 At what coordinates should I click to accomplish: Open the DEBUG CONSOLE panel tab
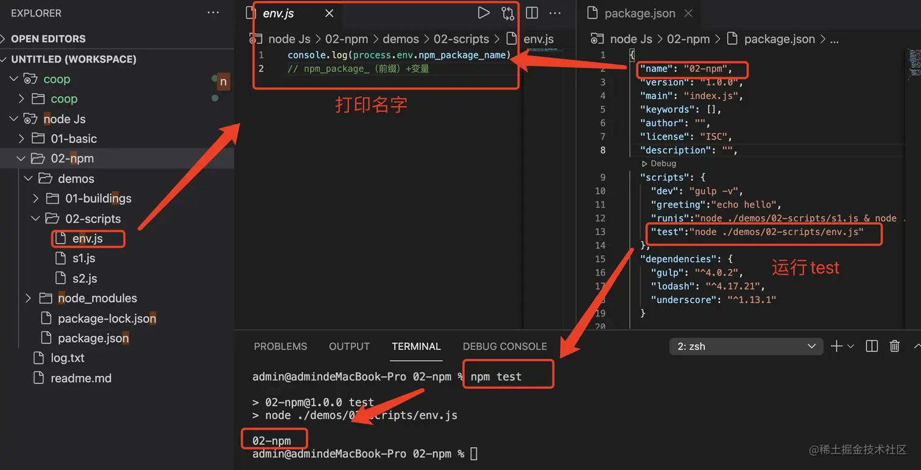point(505,346)
